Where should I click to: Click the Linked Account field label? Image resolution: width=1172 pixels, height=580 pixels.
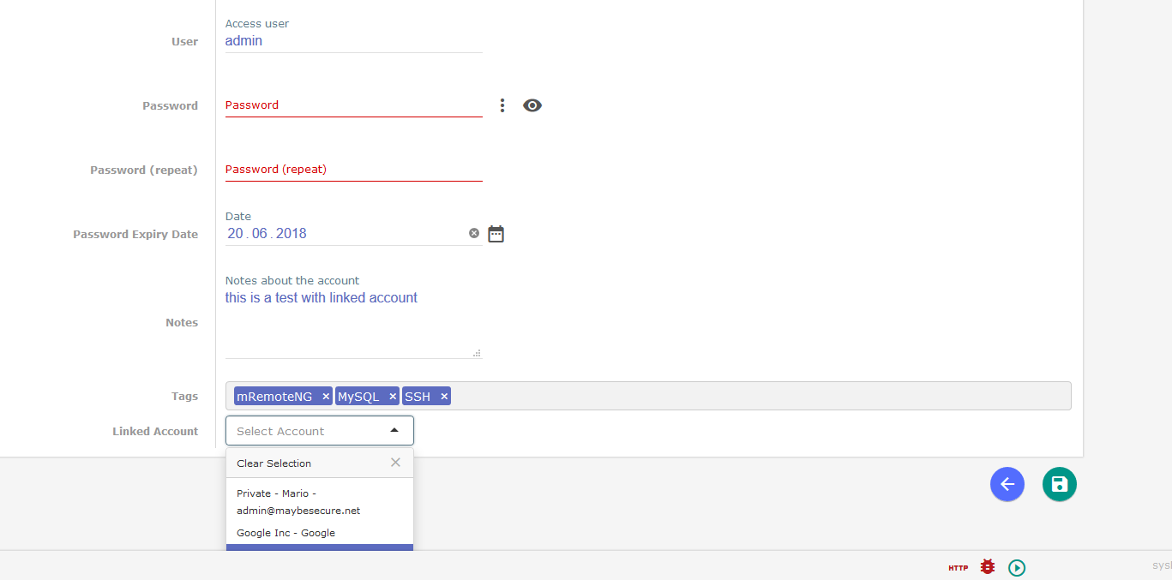click(x=155, y=431)
